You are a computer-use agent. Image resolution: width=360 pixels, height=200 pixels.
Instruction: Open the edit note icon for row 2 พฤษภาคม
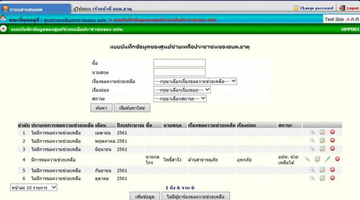(x=322, y=140)
